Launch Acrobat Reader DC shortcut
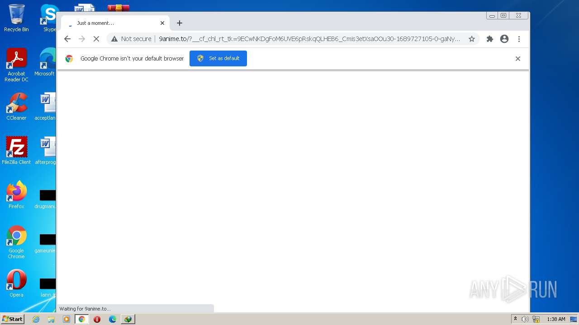 pos(16,65)
